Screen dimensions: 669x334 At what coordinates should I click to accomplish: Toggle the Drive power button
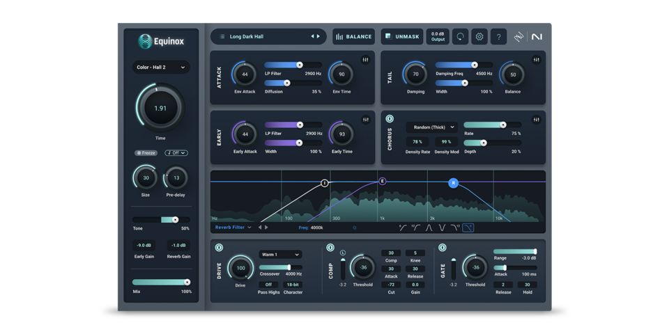pos(219,247)
